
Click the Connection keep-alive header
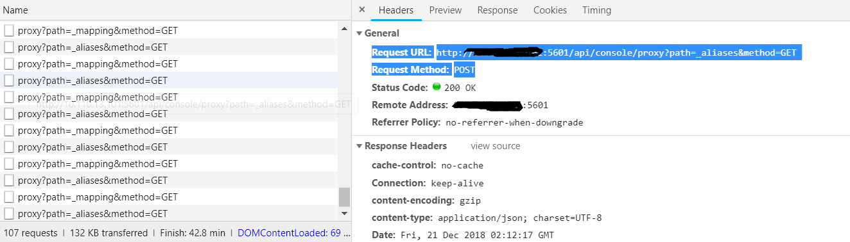point(428,183)
